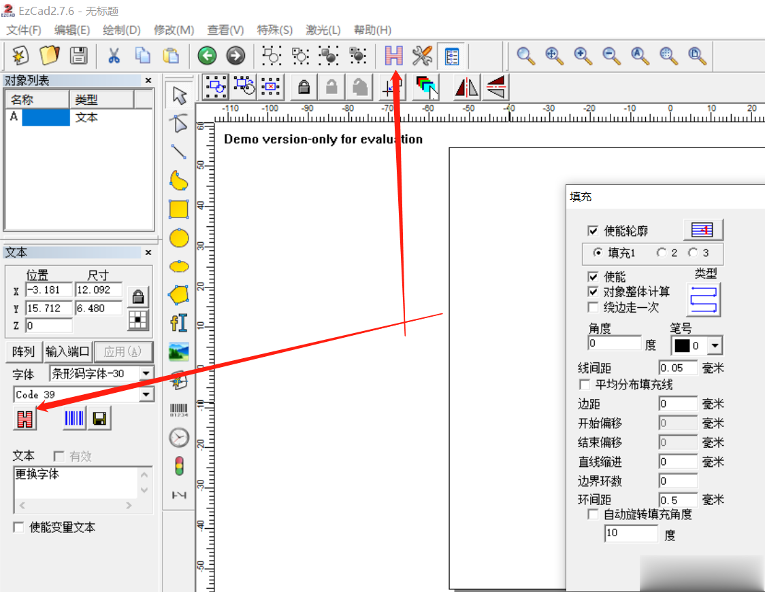Undo with the green left arrow

(207, 56)
